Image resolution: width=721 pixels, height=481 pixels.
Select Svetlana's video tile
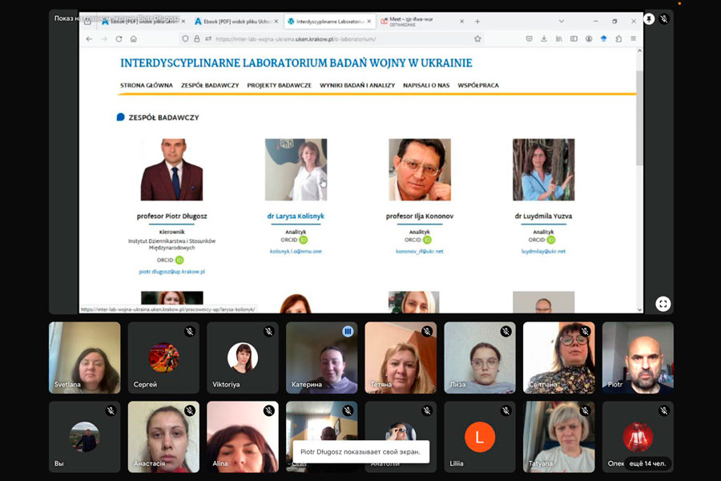tap(85, 358)
